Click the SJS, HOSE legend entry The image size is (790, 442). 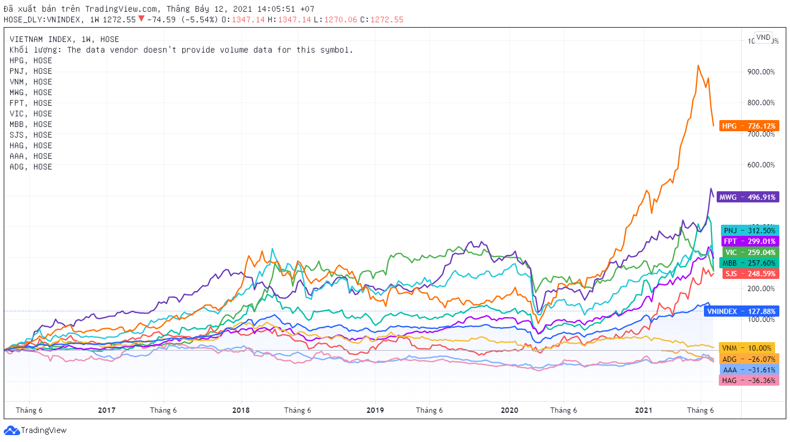click(x=31, y=135)
